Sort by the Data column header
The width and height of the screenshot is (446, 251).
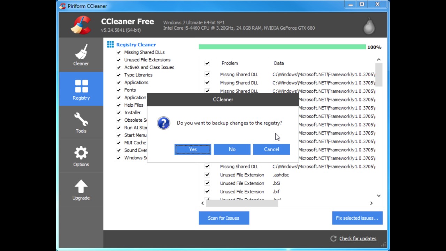click(279, 63)
